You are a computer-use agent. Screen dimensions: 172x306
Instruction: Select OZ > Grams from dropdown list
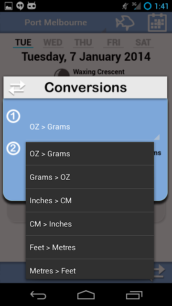pos(90,154)
